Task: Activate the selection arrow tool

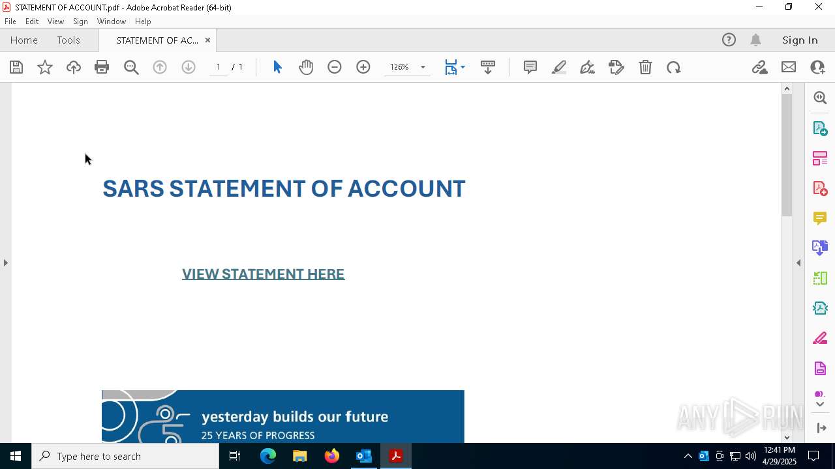Action: pyautogui.click(x=277, y=67)
